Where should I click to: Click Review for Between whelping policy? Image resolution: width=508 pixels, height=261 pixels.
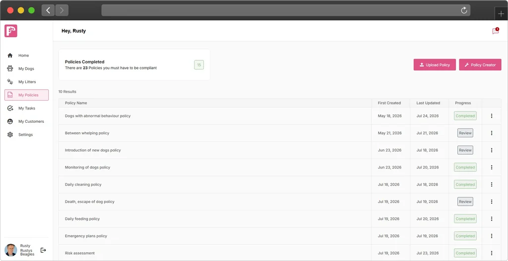pos(465,133)
